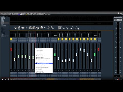Choose Move Selected Channels to New Folder
The image size is (123, 92).
point(44,67)
